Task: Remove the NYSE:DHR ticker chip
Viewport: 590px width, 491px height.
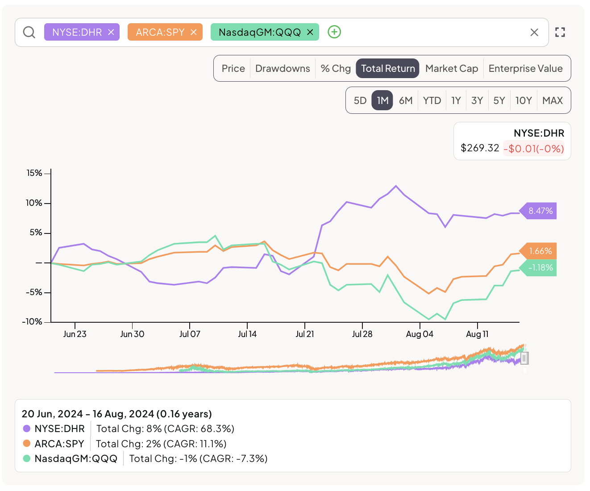Action: 111,32
